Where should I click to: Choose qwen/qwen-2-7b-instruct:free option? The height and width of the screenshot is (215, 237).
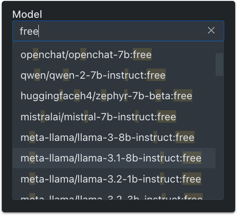click(x=114, y=75)
